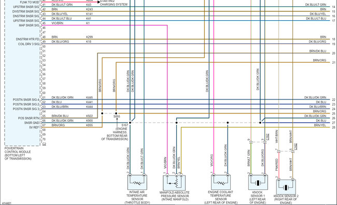
Task: Click '(ENGINE HARNESS, BOTTOM REAR OF TRANSMISSION)' note
Action: pos(115,134)
